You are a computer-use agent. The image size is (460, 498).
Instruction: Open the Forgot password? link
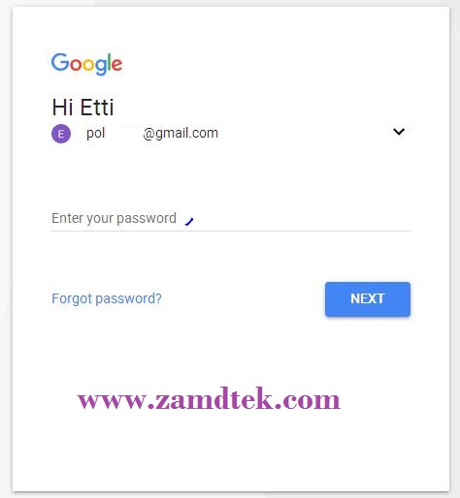[x=107, y=298]
